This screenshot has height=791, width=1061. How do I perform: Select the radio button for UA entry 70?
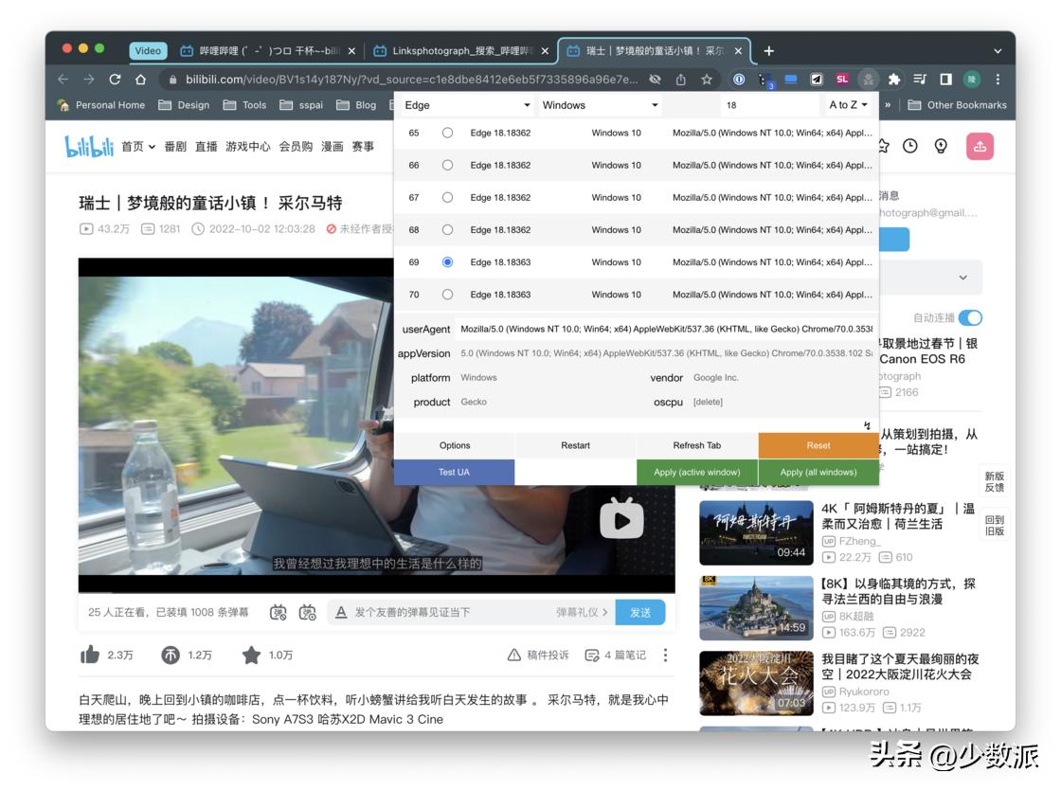click(x=447, y=295)
